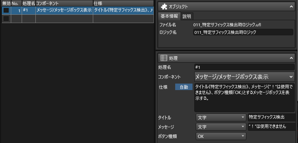Toggle the 無効 checkbox in the empty second row
The width and height of the screenshot is (298, 143).
point(6,19)
